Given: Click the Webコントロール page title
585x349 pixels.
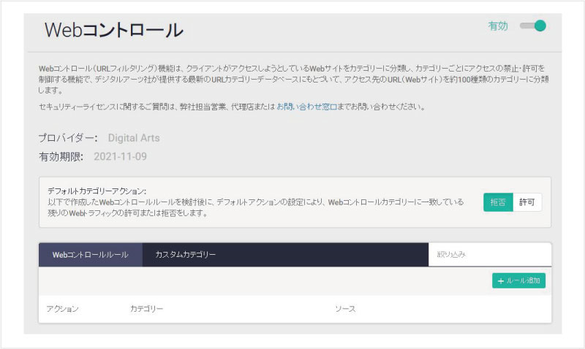Looking at the screenshot, I should 113,30.
